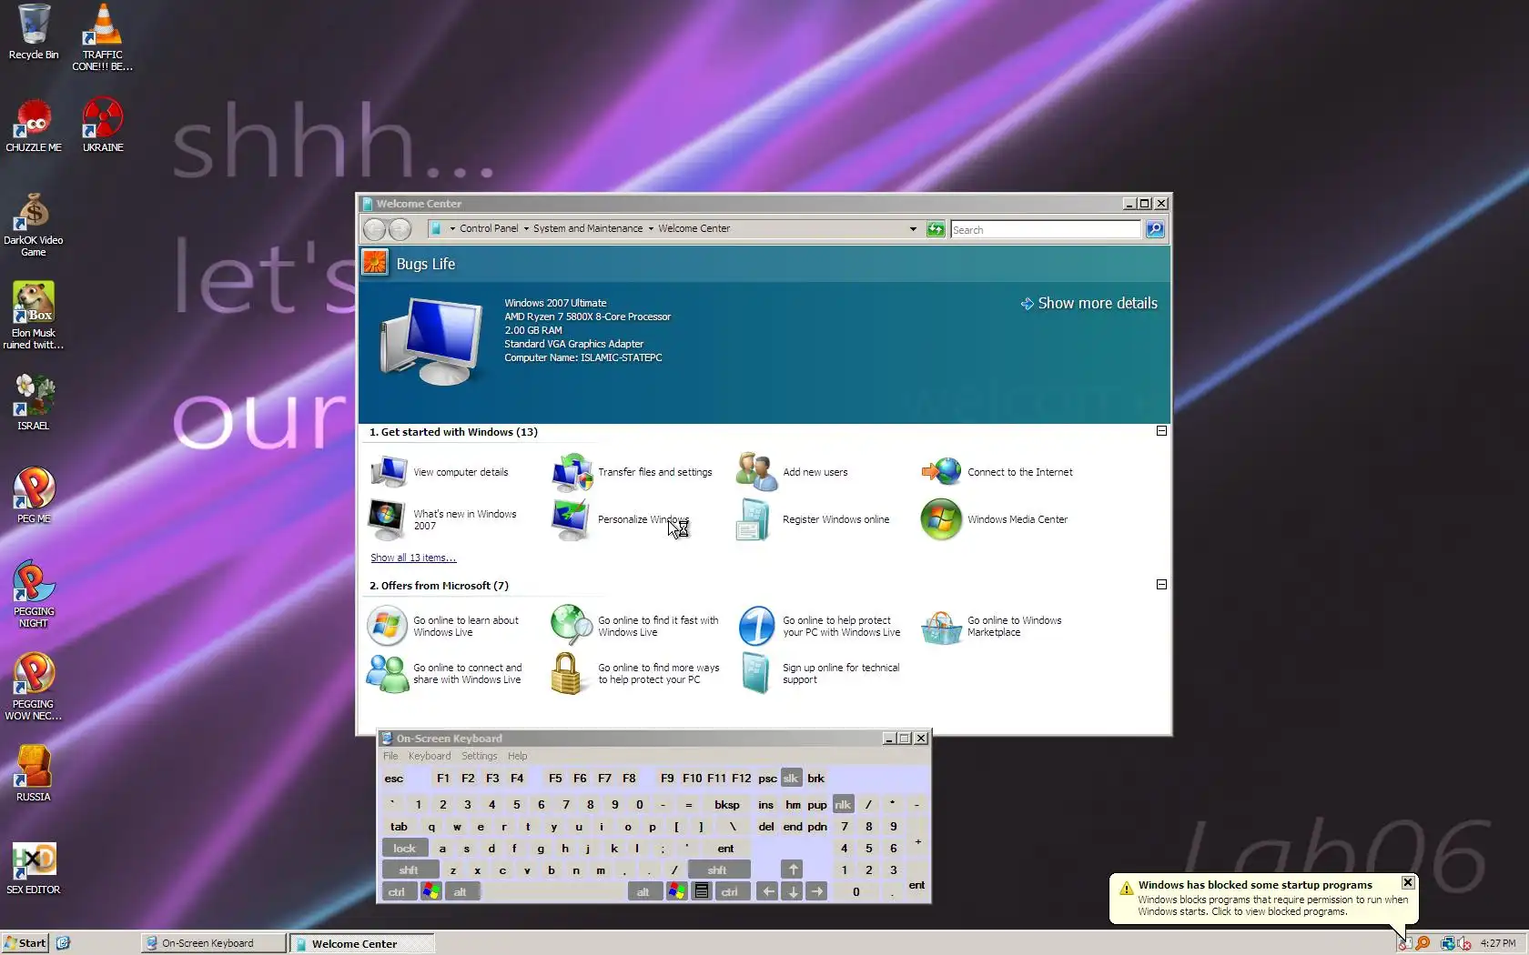This screenshot has width=1529, height=955.
Task: Select the ISRAEL desktop shortcut
Action: (x=34, y=403)
